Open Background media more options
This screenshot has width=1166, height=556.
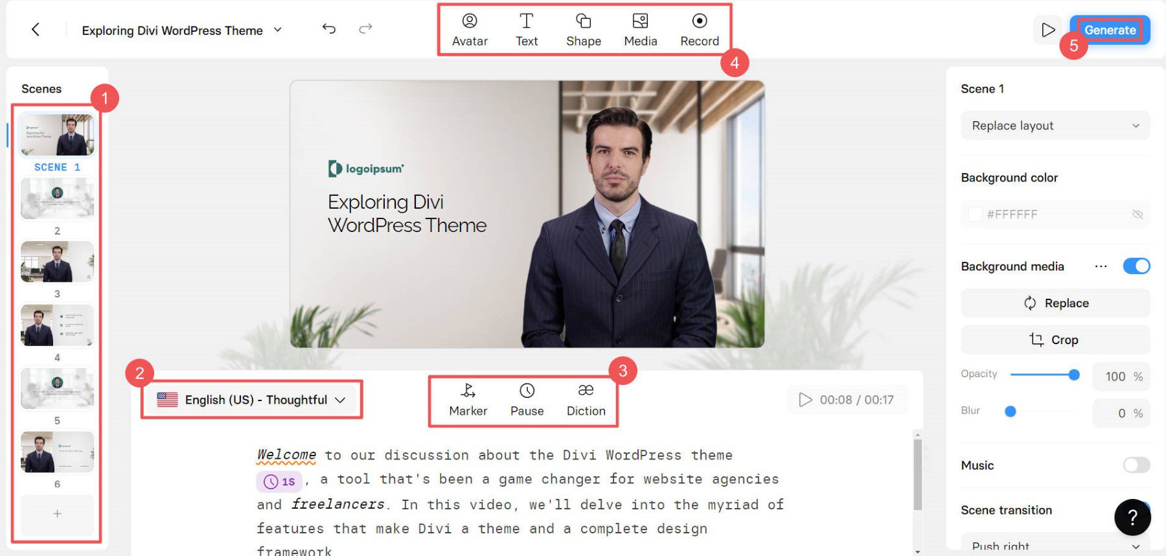1101,266
